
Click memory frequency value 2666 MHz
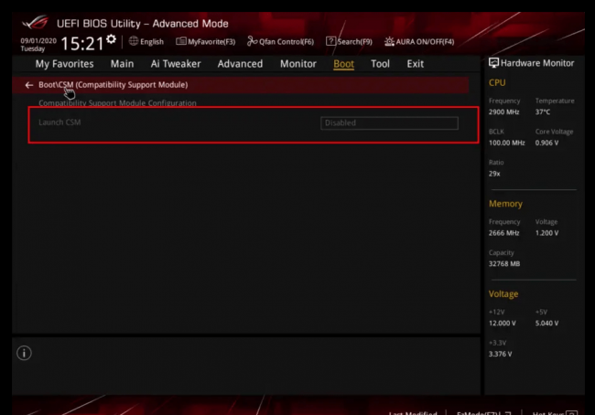(x=504, y=233)
